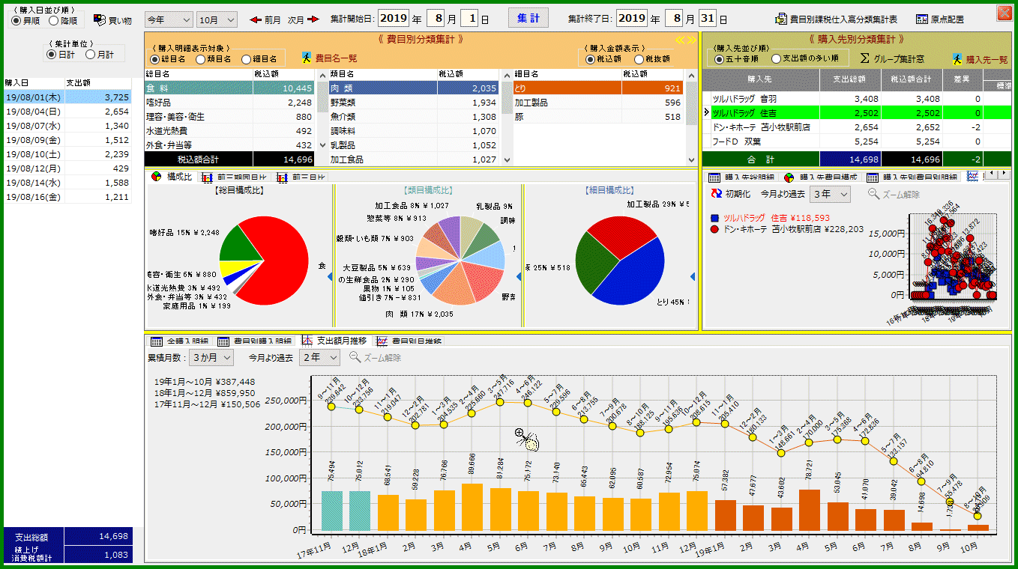Select ドン・キホーテ 苫小牧駅前店 vendor row

761,127
